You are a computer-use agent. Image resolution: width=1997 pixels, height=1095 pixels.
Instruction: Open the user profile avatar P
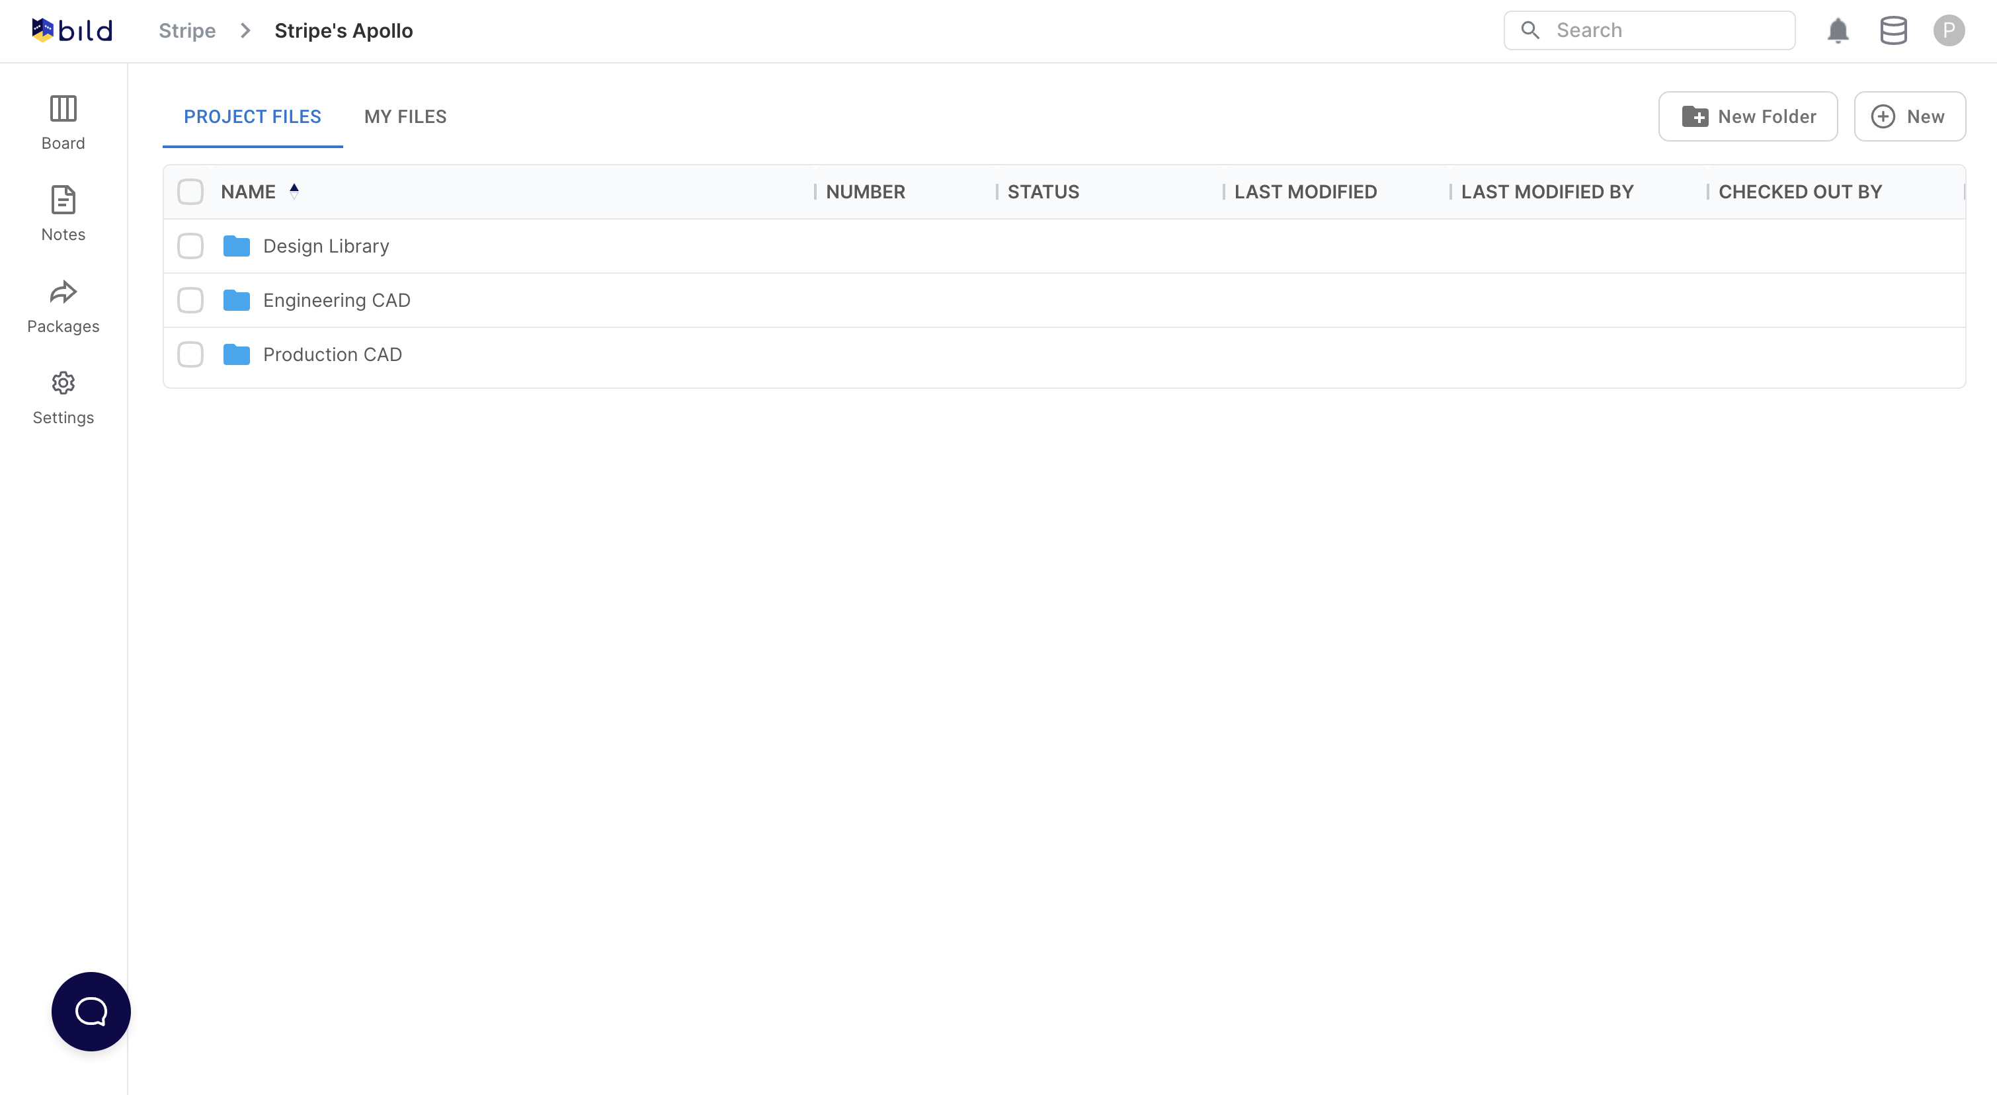tap(1947, 30)
